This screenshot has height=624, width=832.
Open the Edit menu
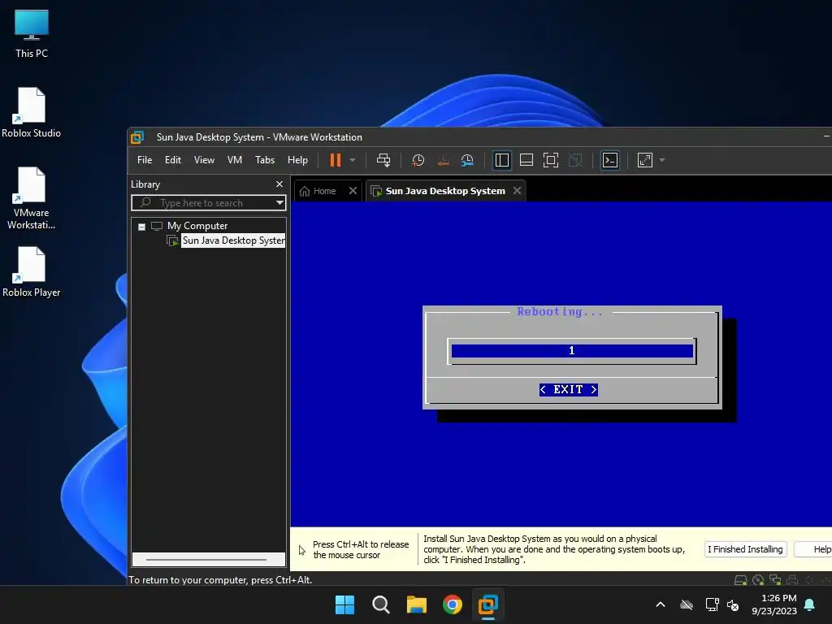tap(173, 160)
